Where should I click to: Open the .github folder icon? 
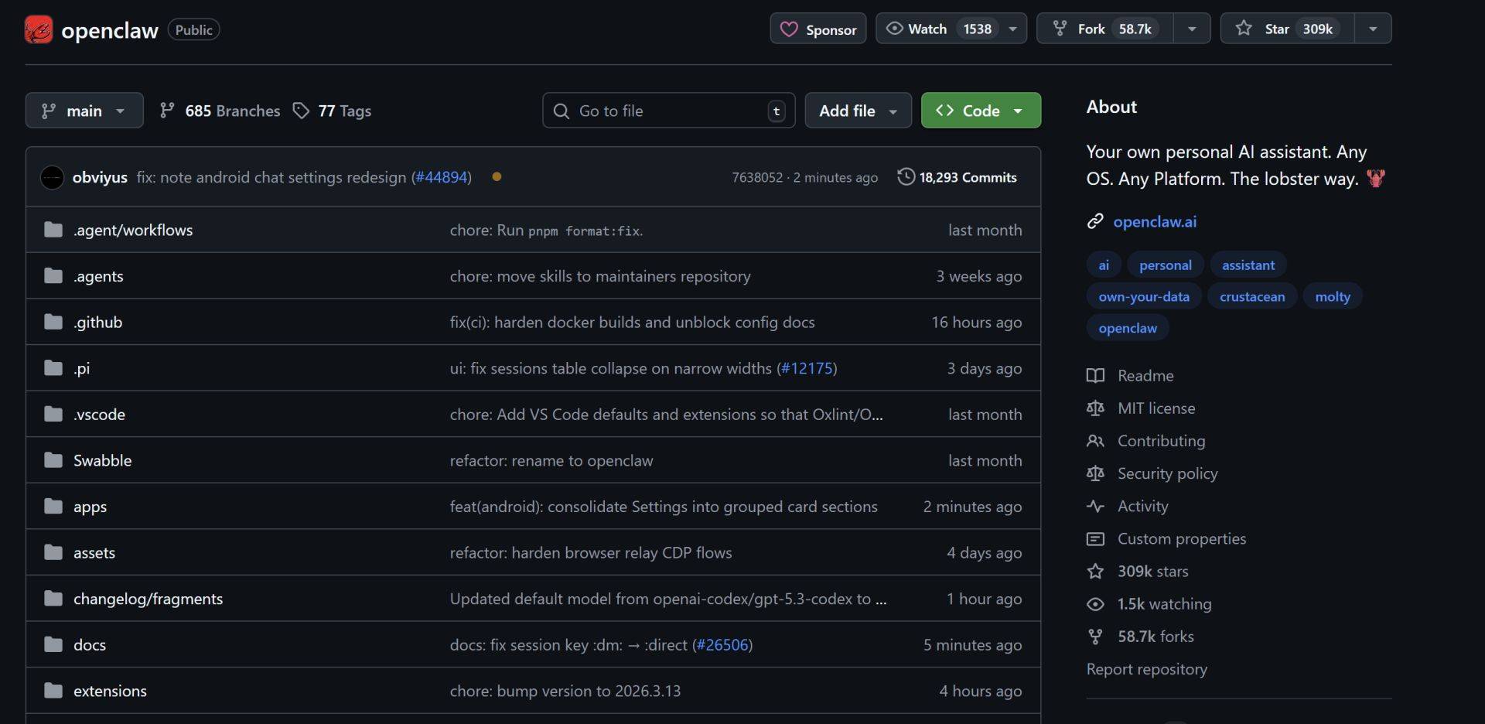pyautogui.click(x=53, y=323)
